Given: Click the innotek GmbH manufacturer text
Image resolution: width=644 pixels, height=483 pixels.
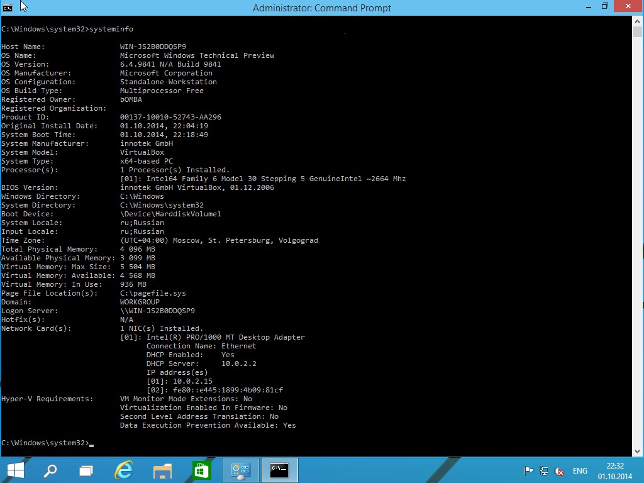Looking at the screenshot, I should click(146, 144).
